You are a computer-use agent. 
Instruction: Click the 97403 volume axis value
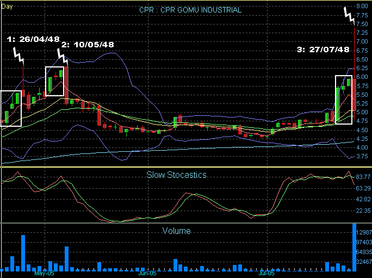(x=364, y=242)
